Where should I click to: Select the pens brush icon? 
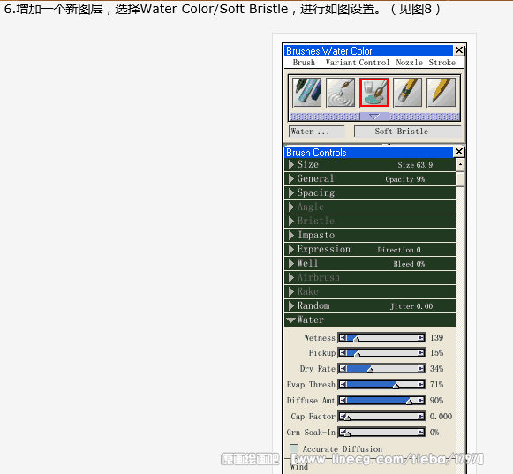306,93
